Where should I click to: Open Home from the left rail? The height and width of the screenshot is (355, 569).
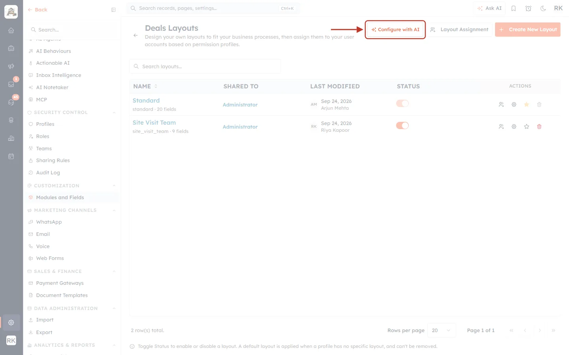(11, 30)
